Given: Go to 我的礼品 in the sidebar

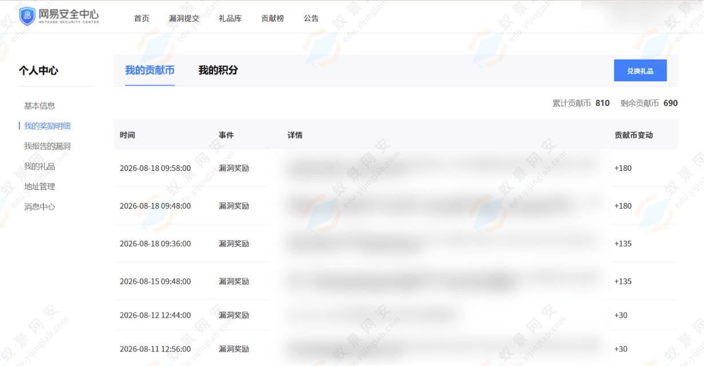Looking at the screenshot, I should (x=39, y=166).
